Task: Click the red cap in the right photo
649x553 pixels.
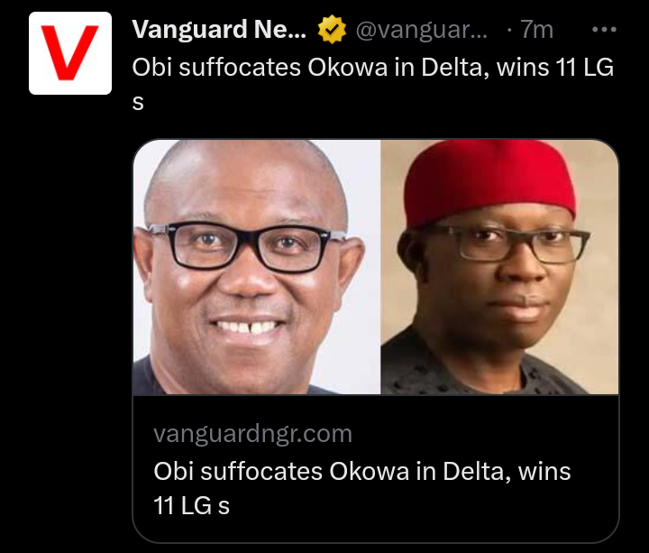Action: tap(489, 182)
